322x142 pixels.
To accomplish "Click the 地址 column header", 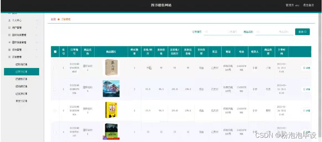I will point(228,52).
